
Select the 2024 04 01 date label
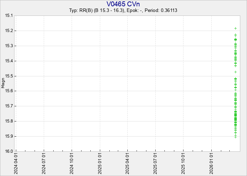coord(16,164)
